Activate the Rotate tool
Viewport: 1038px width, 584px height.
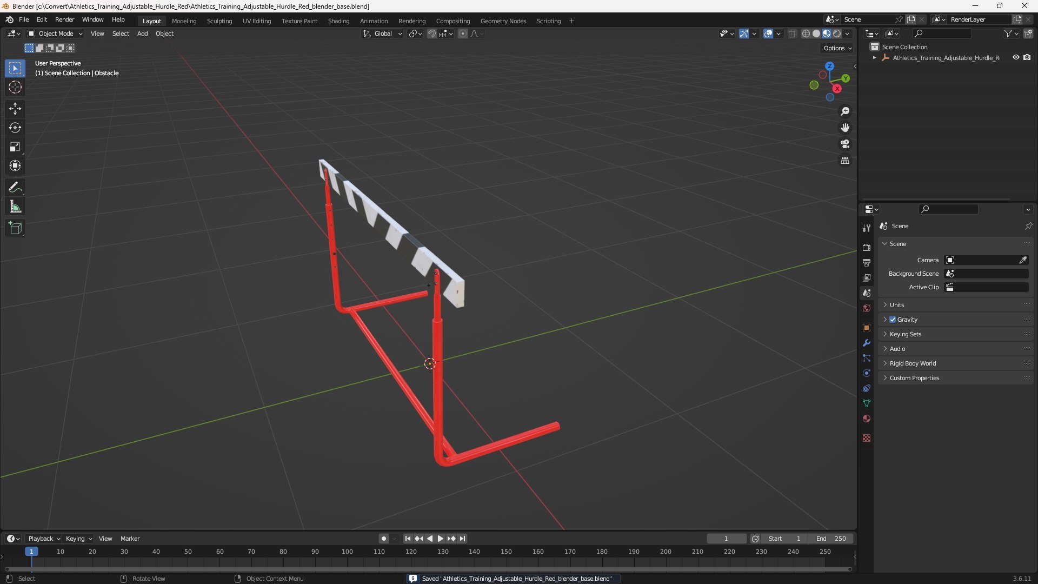coord(15,128)
